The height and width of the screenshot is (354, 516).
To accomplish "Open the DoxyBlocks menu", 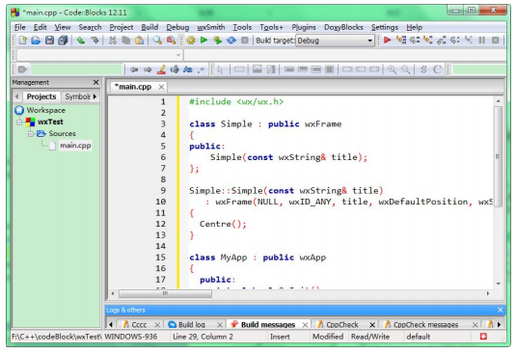I will point(343,27).
